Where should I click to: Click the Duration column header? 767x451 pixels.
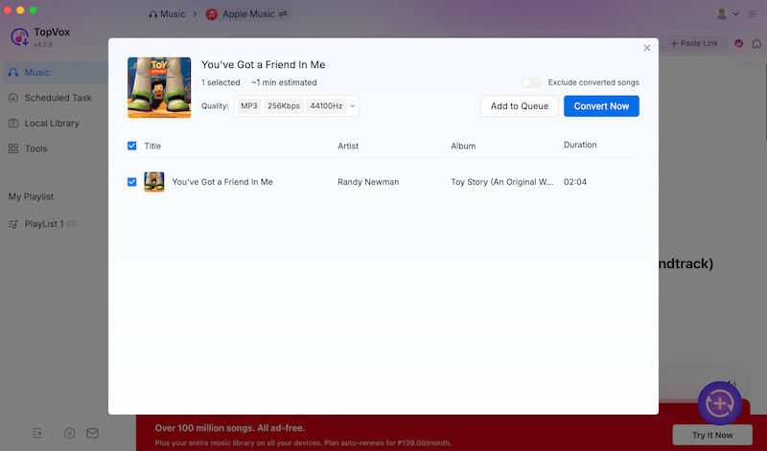point(580,145)
